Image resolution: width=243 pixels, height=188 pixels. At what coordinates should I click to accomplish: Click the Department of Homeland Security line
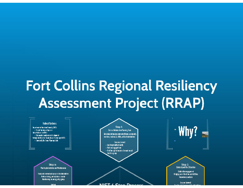click(45, 127)
